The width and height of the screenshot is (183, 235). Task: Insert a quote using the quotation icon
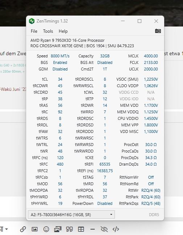tap(69, 229)
